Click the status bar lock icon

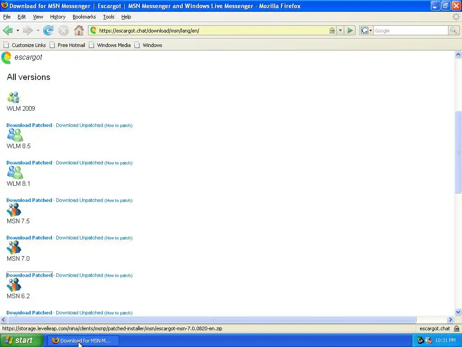pyautogui.click(x=457, y=328)
